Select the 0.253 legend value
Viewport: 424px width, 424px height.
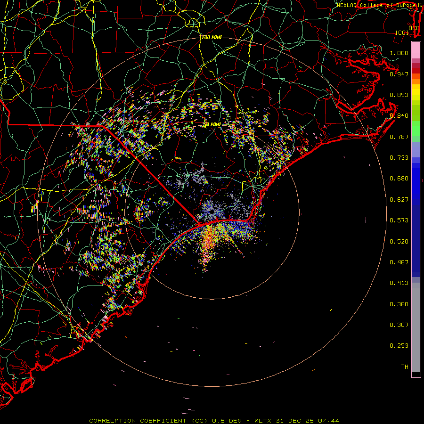(x=399, y=346)
